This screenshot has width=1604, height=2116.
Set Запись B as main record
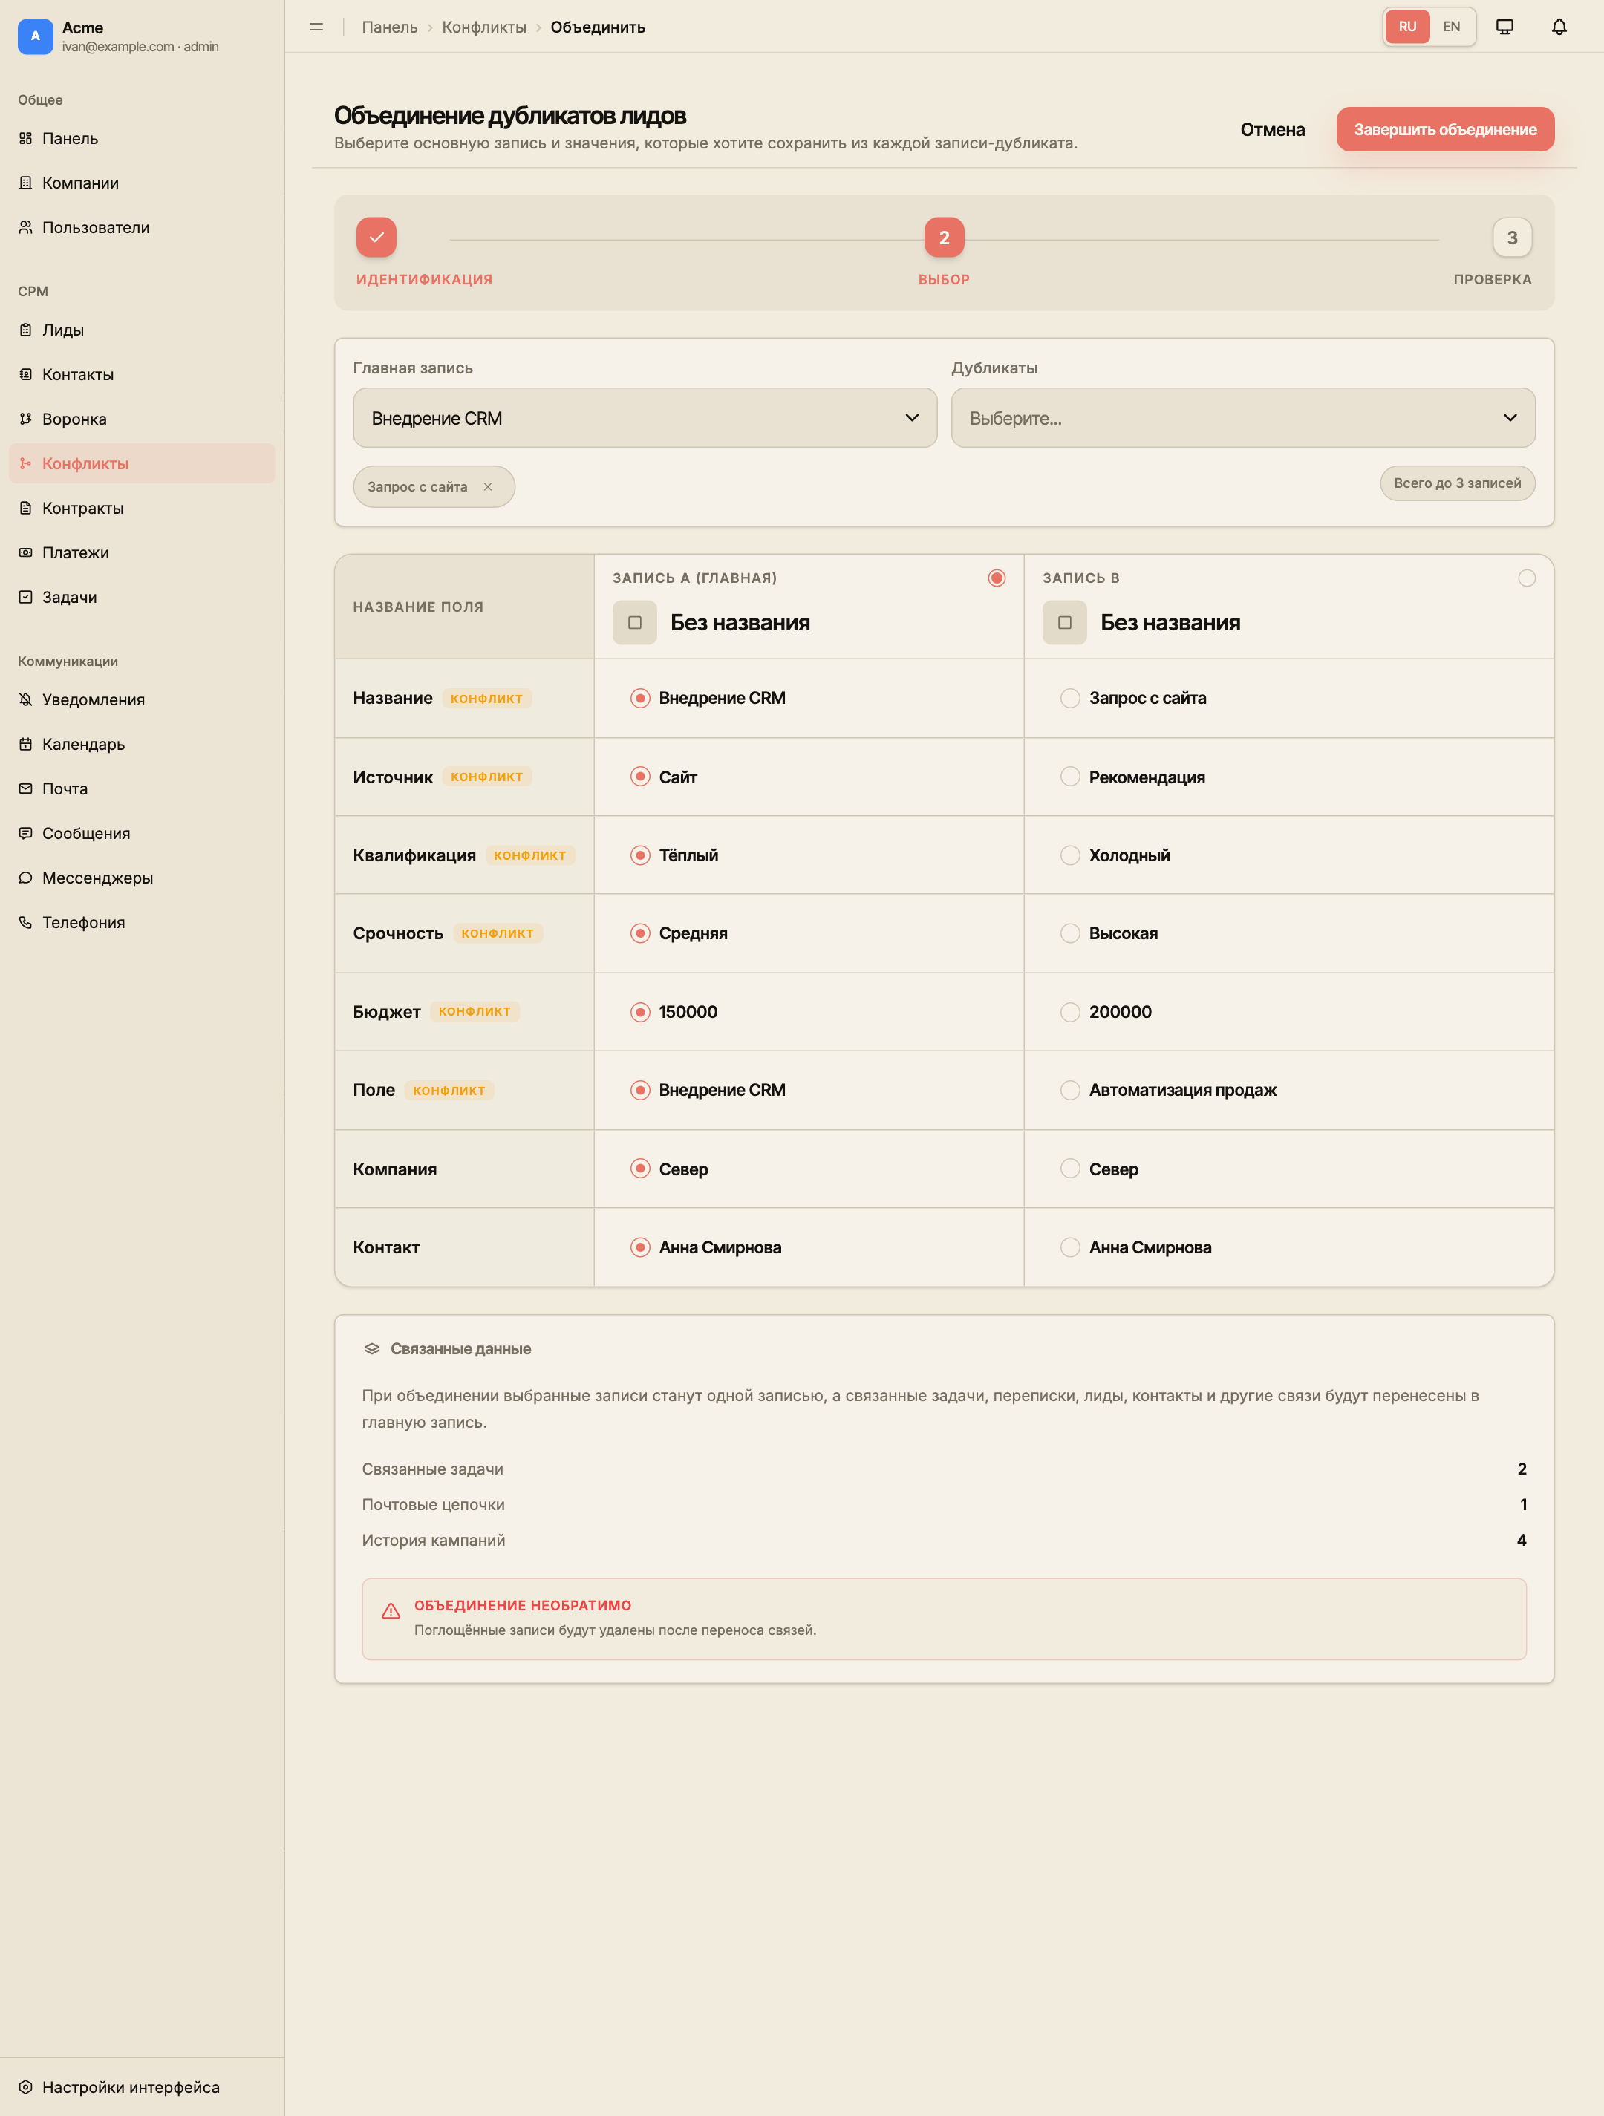pos(1527,578)
